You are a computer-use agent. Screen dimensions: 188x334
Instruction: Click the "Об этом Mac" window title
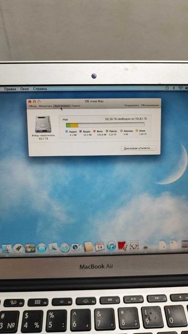(94, 101)
